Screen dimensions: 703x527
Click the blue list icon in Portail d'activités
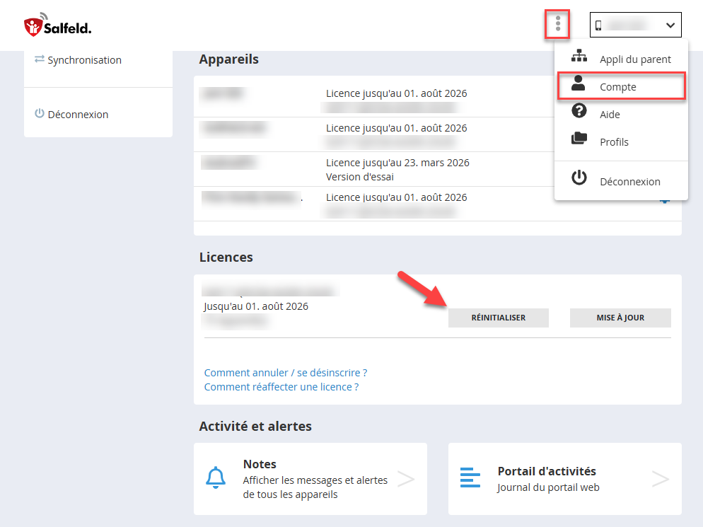pos(470,477)
